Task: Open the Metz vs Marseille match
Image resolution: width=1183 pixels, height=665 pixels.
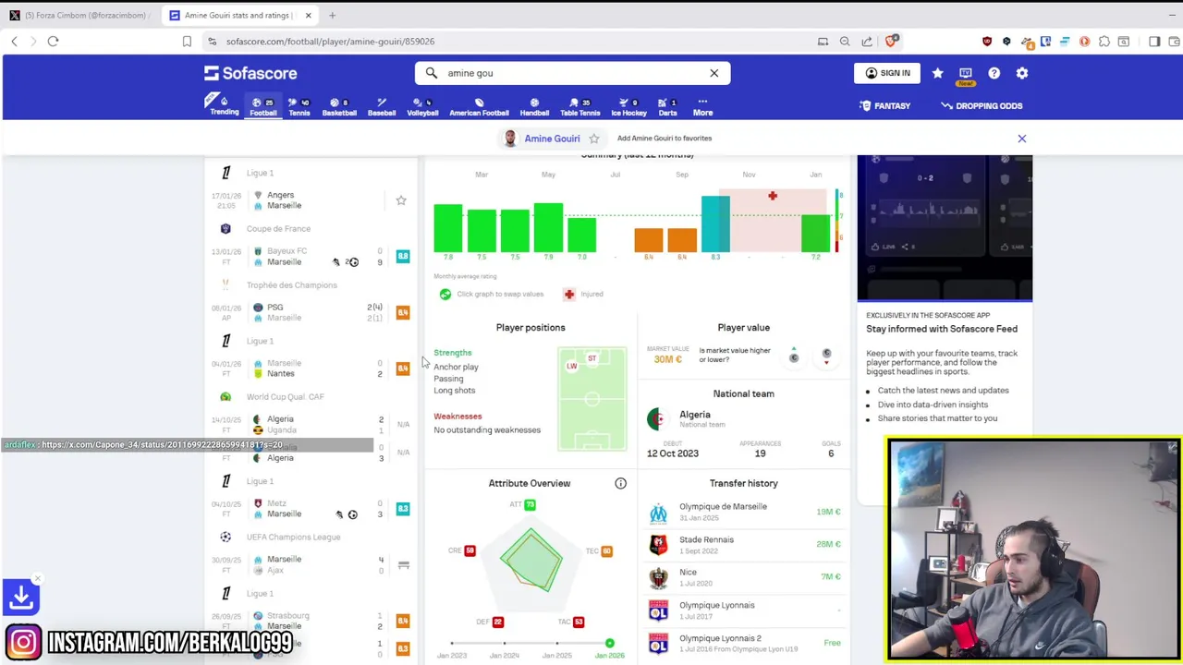Action: coord(310,509)
